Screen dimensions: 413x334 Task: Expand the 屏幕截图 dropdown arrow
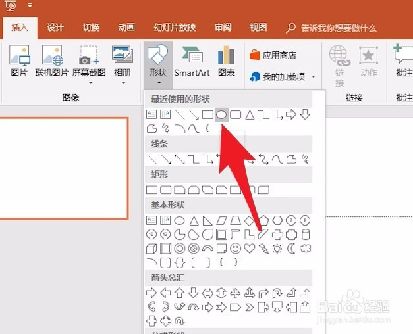pyautogui.click(x=91, y=83)
